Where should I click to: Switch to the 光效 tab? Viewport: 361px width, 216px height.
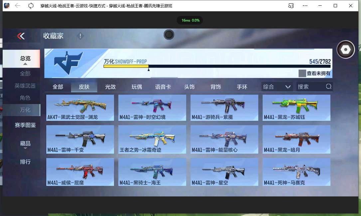[x=110, y=87]
